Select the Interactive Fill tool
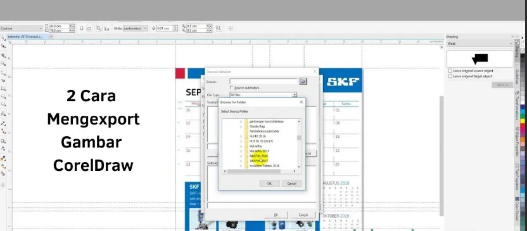Screen dimensions: 527x231 [4, 166]
